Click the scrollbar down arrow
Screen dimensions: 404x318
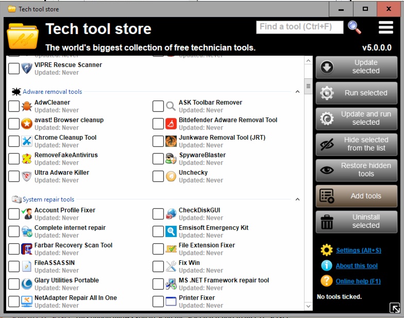pos(308,306)
